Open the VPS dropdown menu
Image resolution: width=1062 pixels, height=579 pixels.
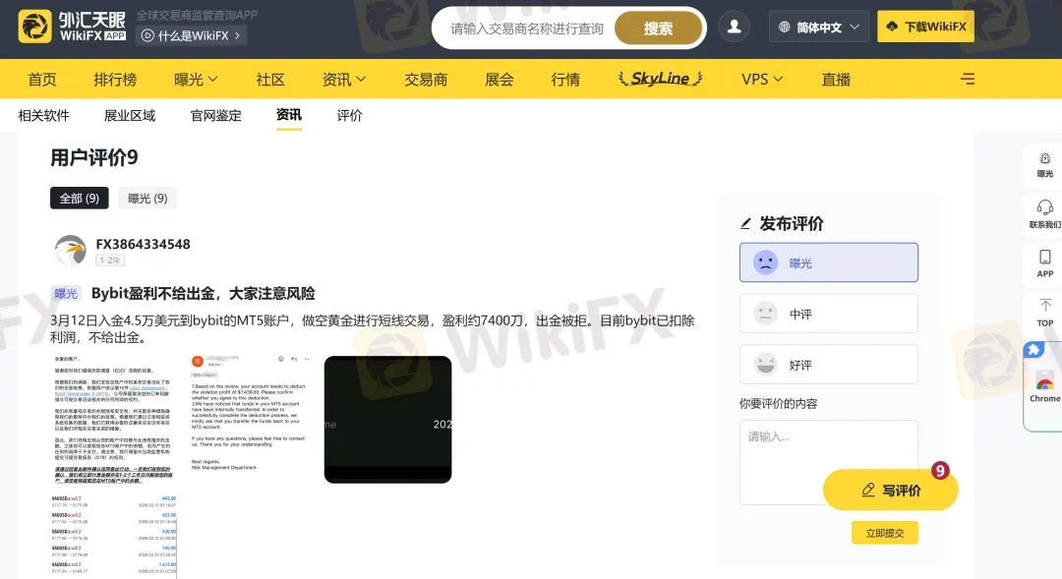point(761,79)
